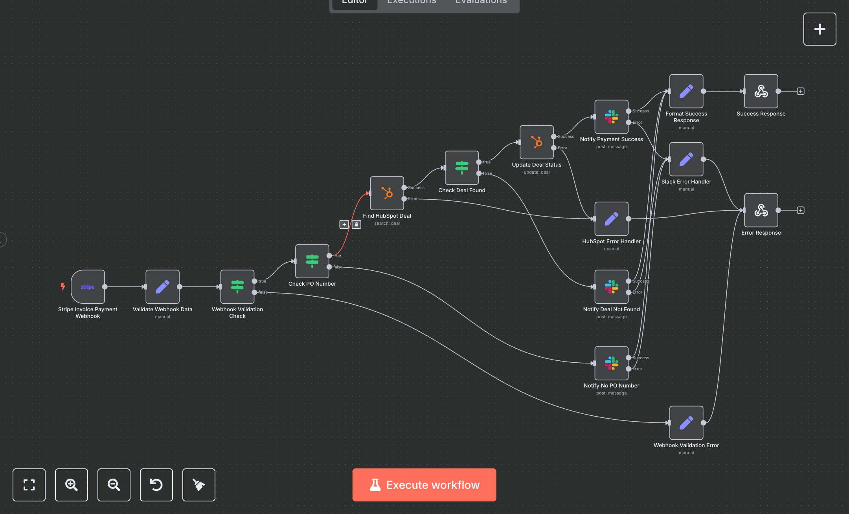Add a node after Success Response

pyautogui.click(x=800, y=91)
